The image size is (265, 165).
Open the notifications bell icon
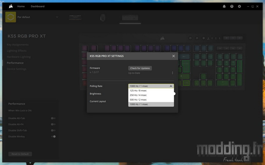pos(224,6)
